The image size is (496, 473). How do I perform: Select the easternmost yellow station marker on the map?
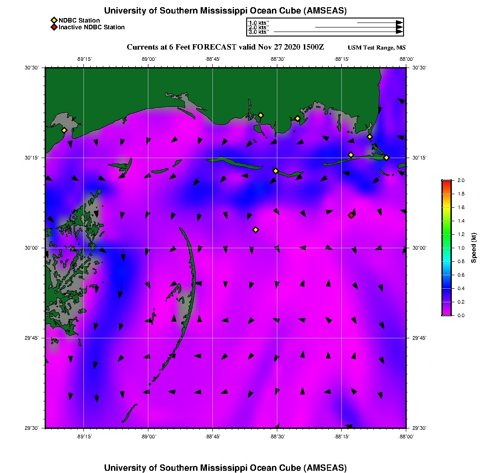(386, 157)
